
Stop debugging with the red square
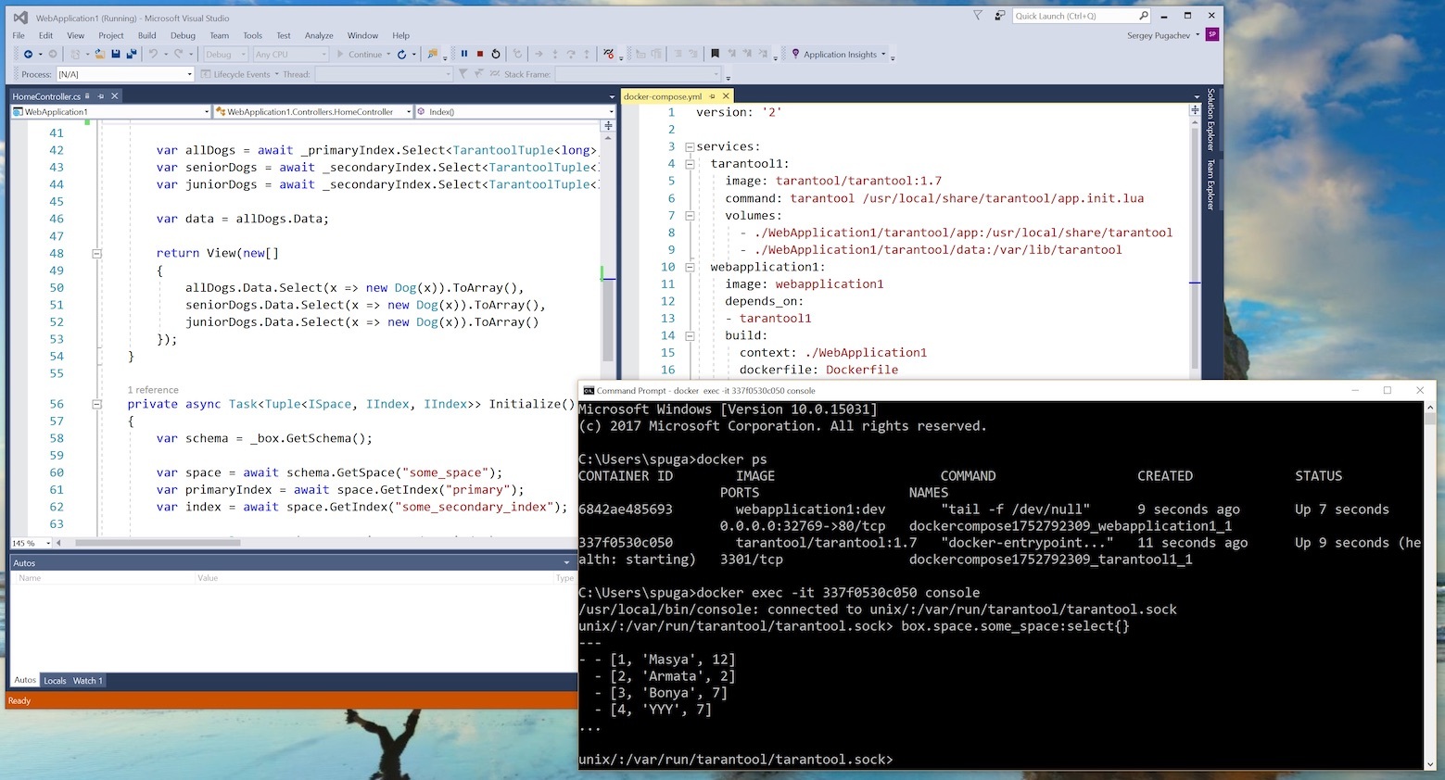tap(479, 54)
